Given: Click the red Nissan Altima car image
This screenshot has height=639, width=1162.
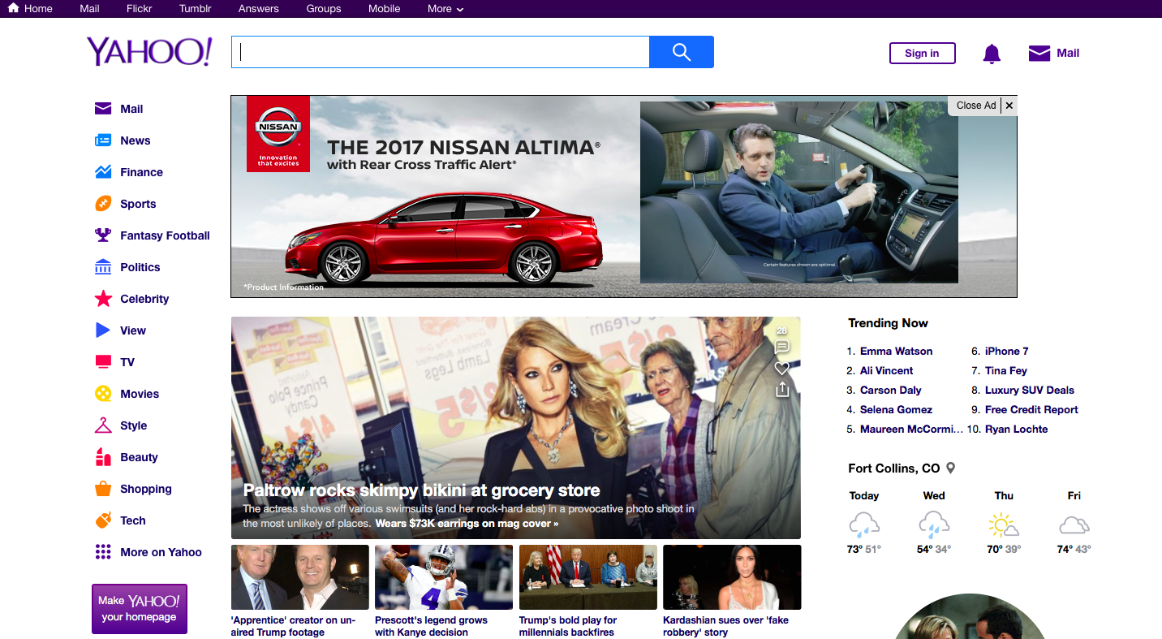Looking at the screenshot, I should point(445,237).
